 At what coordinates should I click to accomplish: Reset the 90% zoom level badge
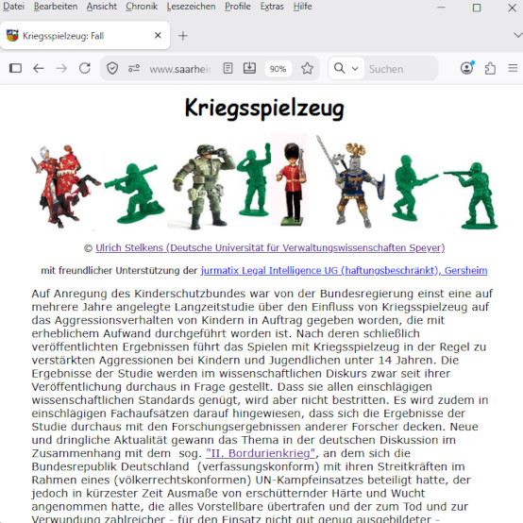coord(278,69)
